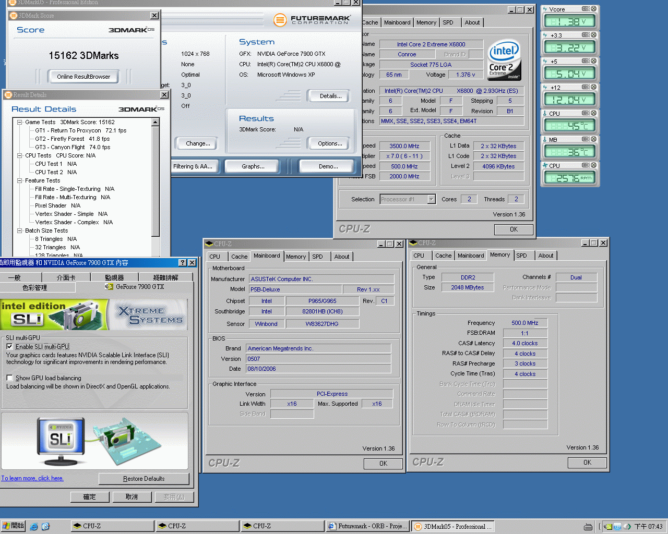Click the Futuremark Corporation logo in 3DMark05

312,20
